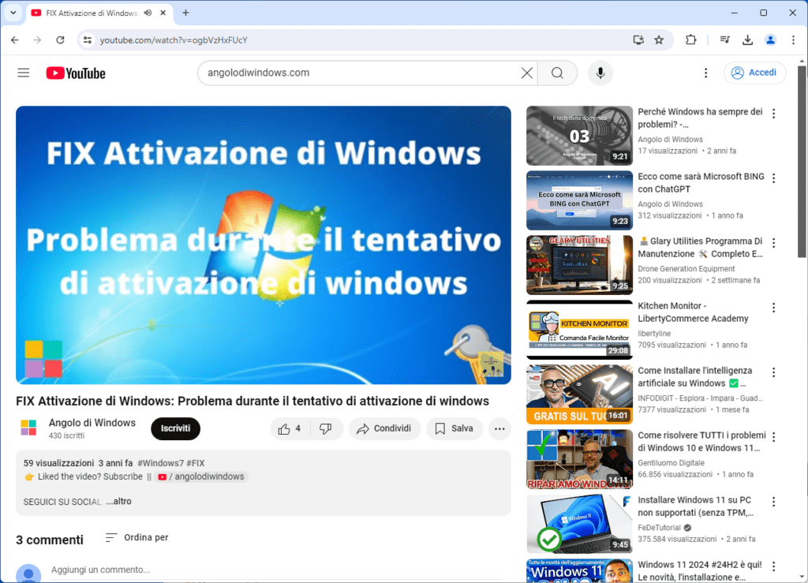Dislike the video with thumbs down
The image size is (808, 583).
[326, 428]
